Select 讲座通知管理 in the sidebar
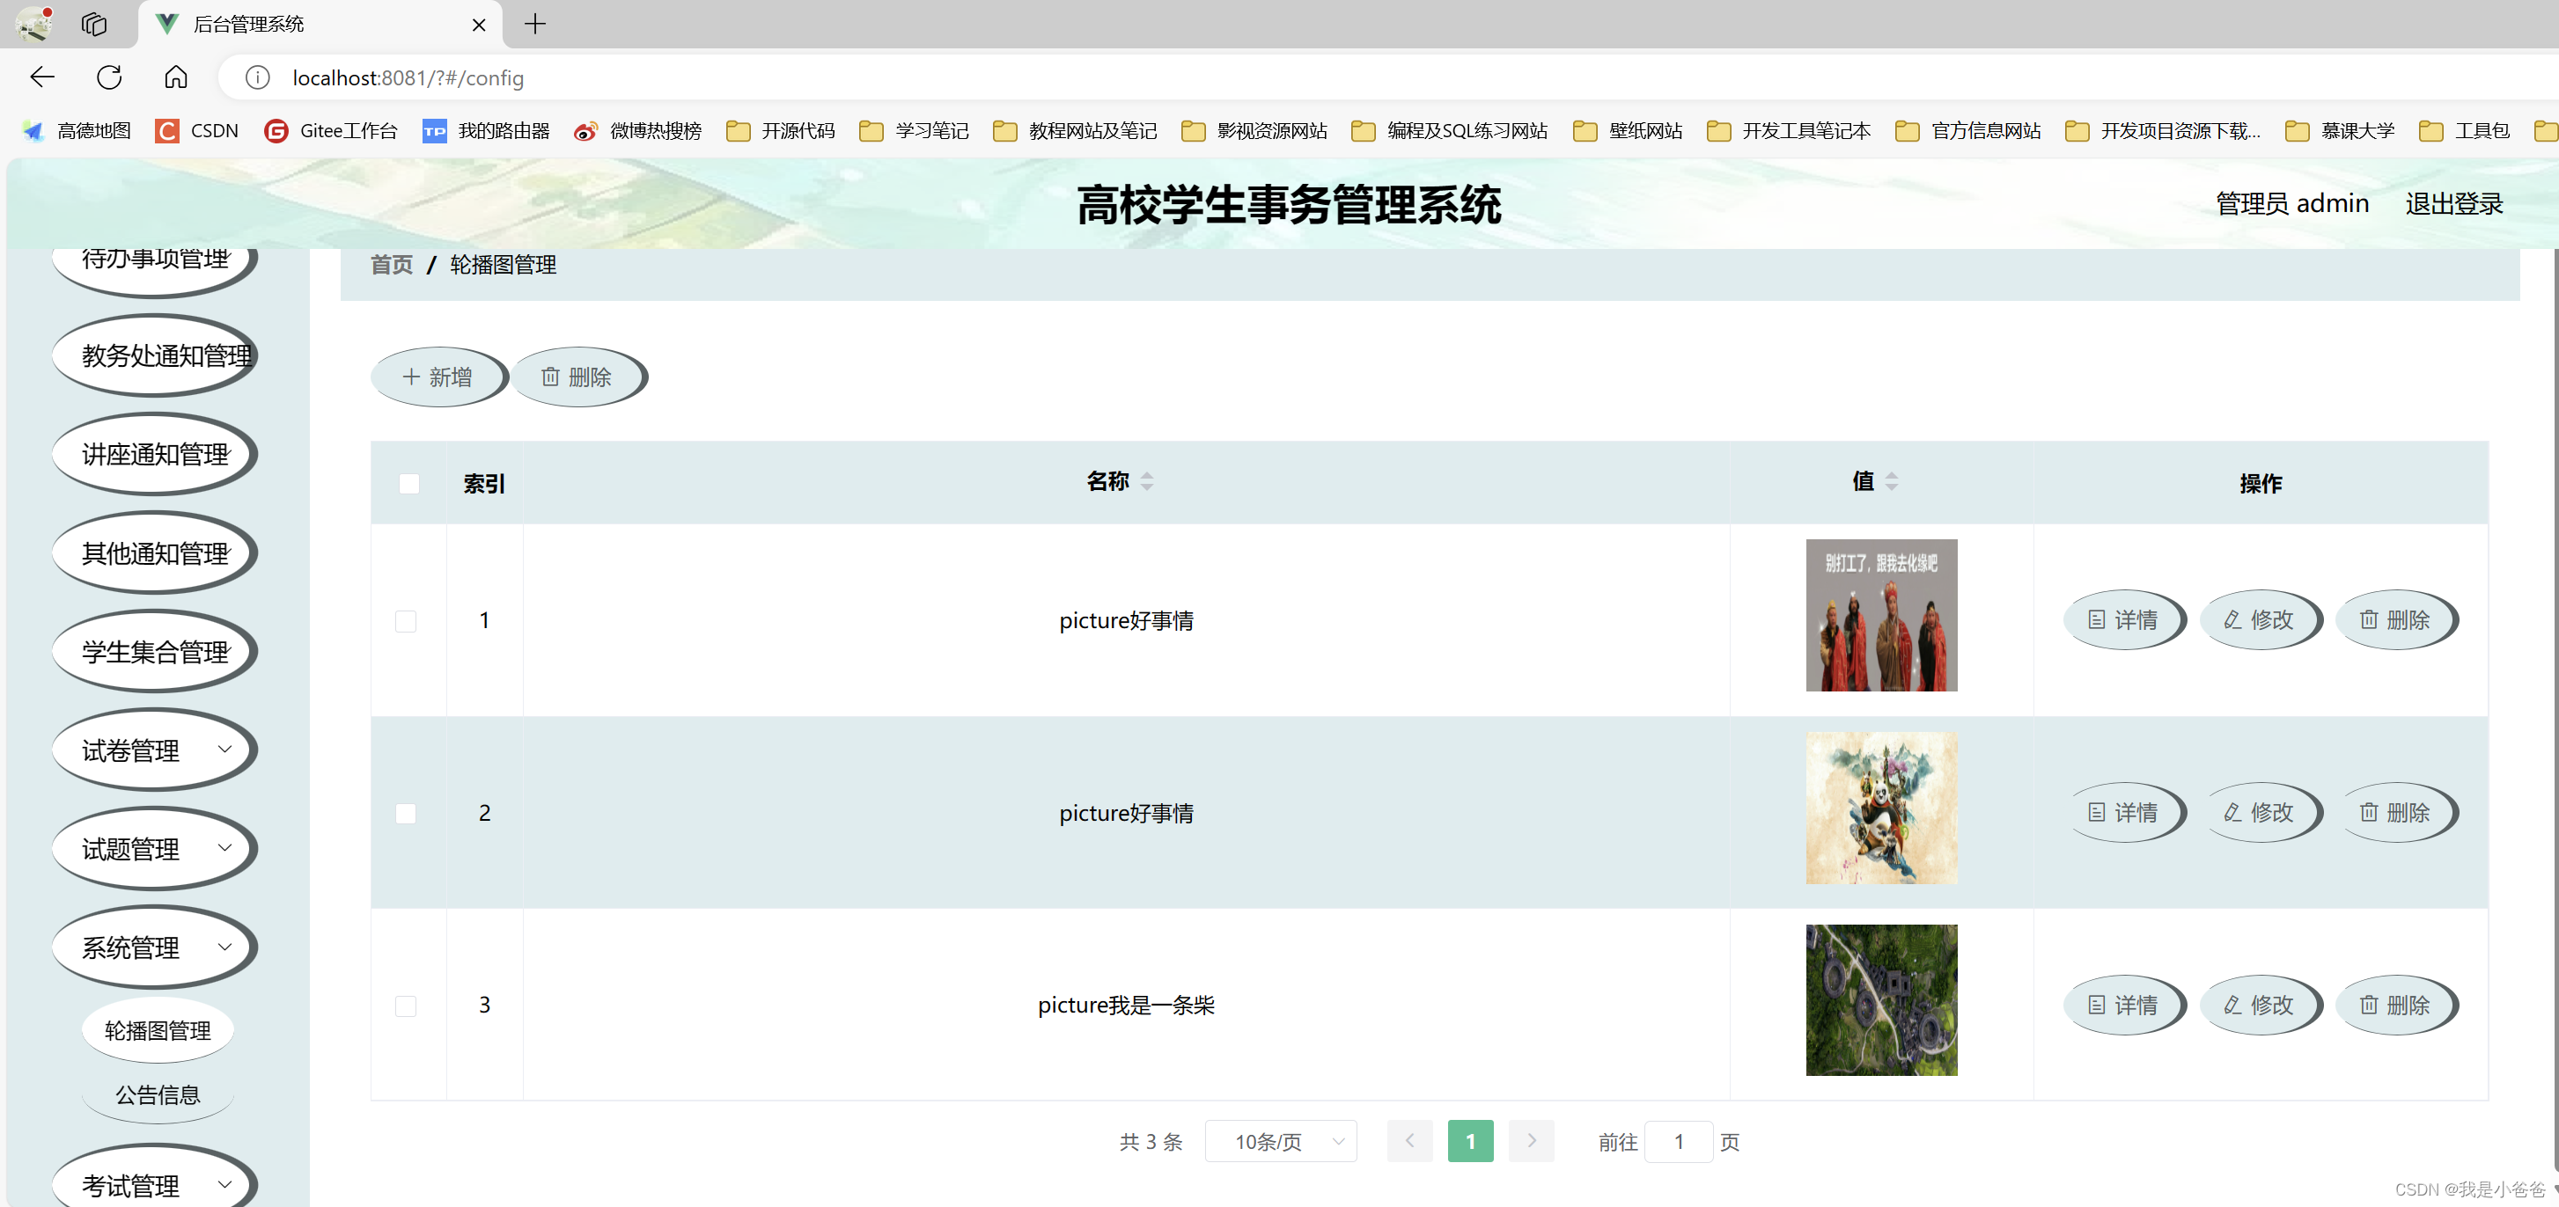 coord(154,456)
